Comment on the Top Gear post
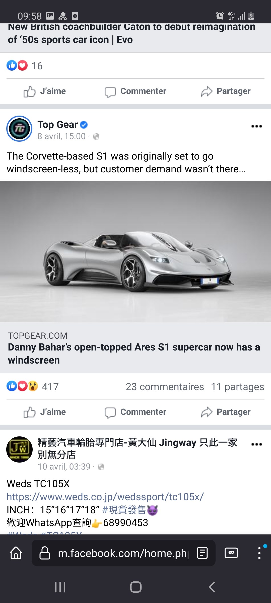 coord(135,412)
